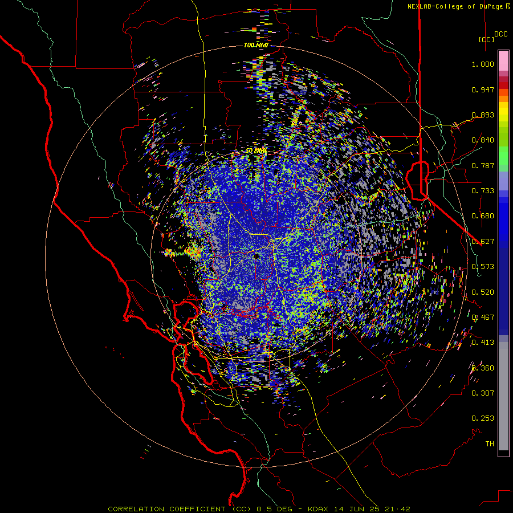The image size is (513, 513).
Task: Click the KDAX 14 JUN 25 21:42 timestamp
Action: (x=359, y=509)
